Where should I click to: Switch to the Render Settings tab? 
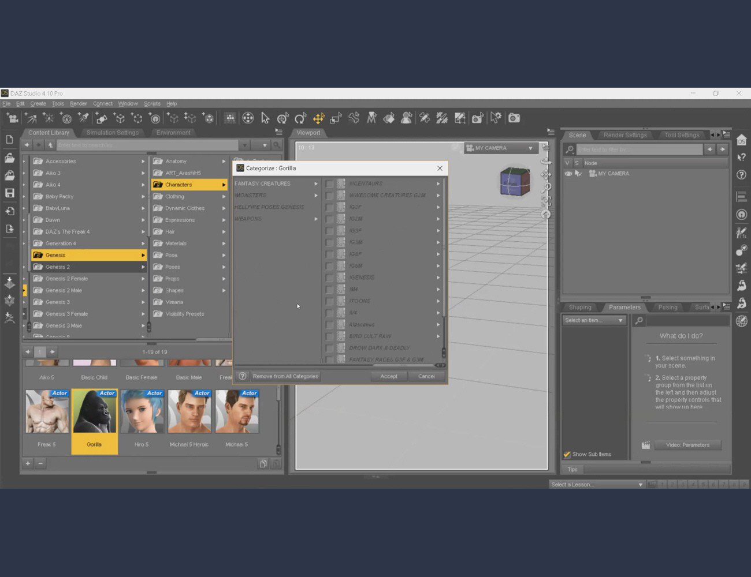(x=625, y=135)
